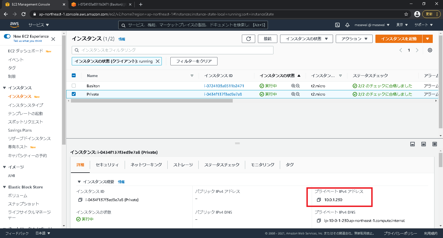
Task: Click the 接続 connect button
Action: click(268, 39)
